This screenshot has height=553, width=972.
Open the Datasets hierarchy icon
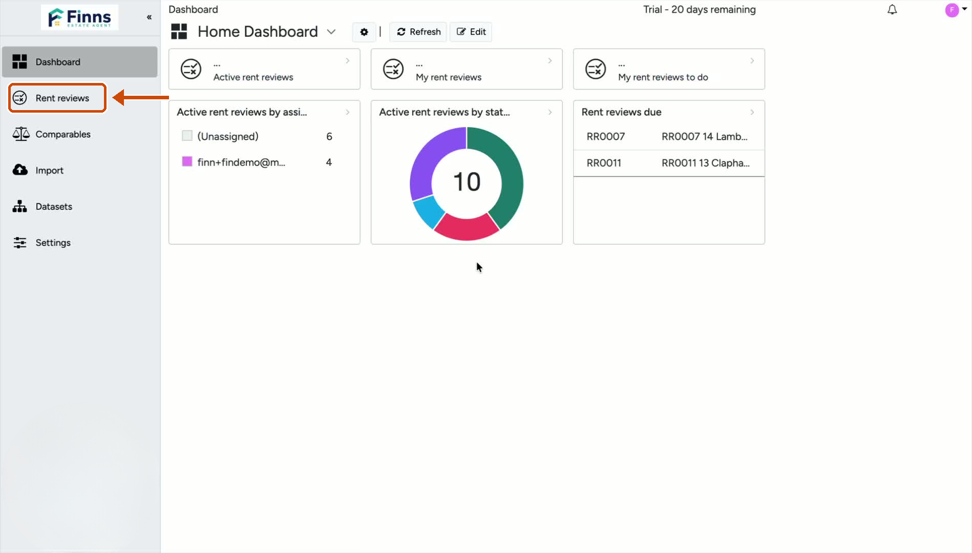point(20,206)
